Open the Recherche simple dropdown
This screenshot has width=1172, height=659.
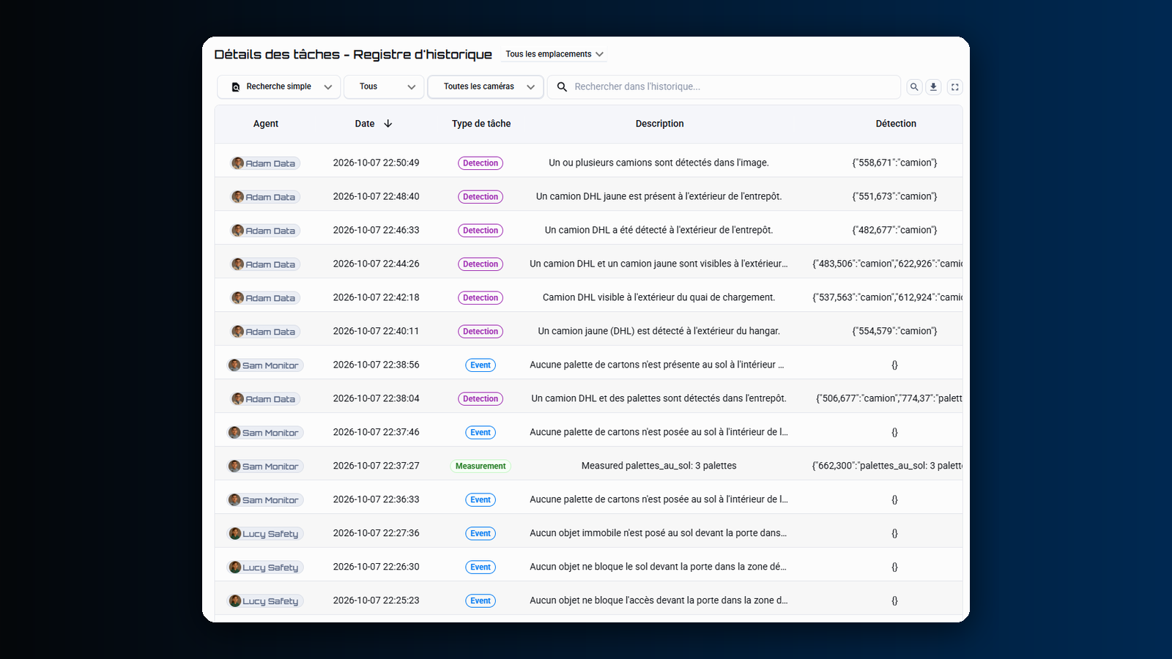[279, 86]
